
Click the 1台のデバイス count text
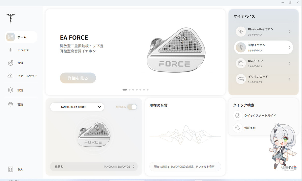pyautogui.click(x=255, y=51)
